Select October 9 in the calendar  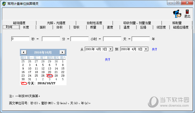pos(23,68)
